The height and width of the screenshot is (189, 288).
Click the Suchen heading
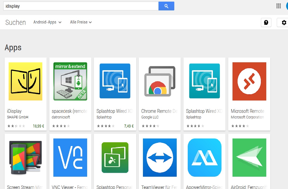16,22
